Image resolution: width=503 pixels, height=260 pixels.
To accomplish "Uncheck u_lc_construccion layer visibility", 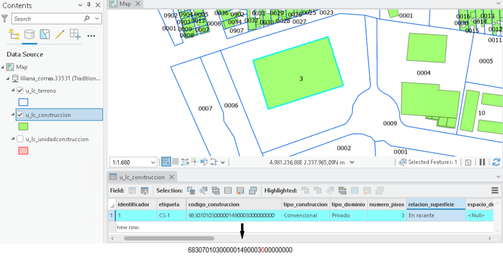I will tap(20, 114).
